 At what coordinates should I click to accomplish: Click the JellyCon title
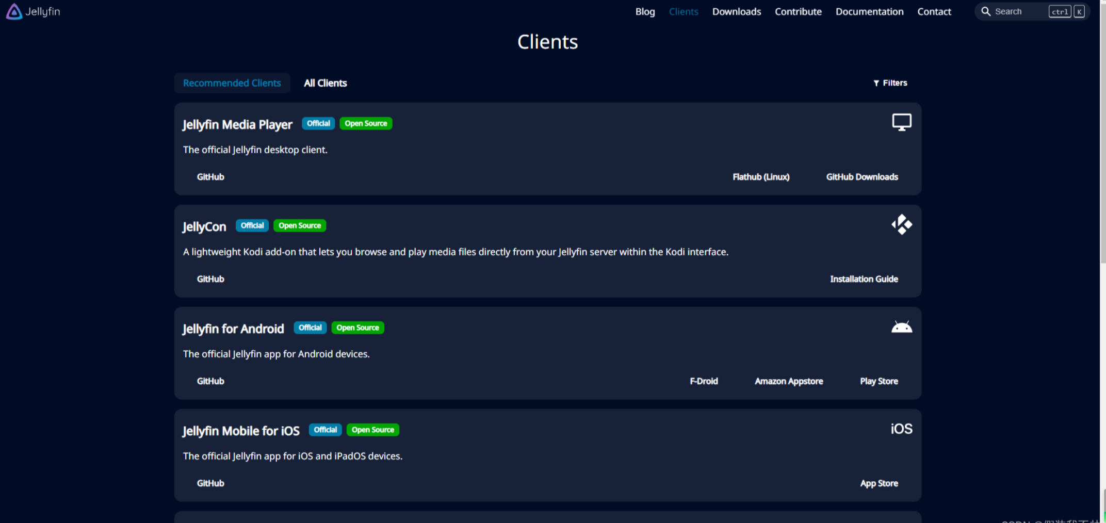click(x=204, y=227)
